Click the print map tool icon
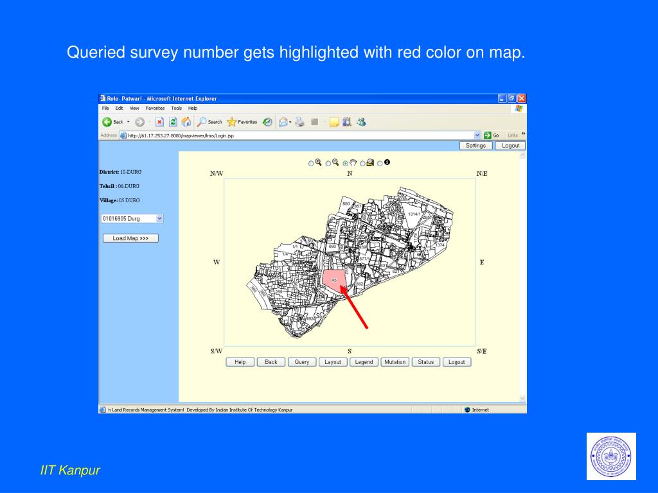 pos(369,162)
